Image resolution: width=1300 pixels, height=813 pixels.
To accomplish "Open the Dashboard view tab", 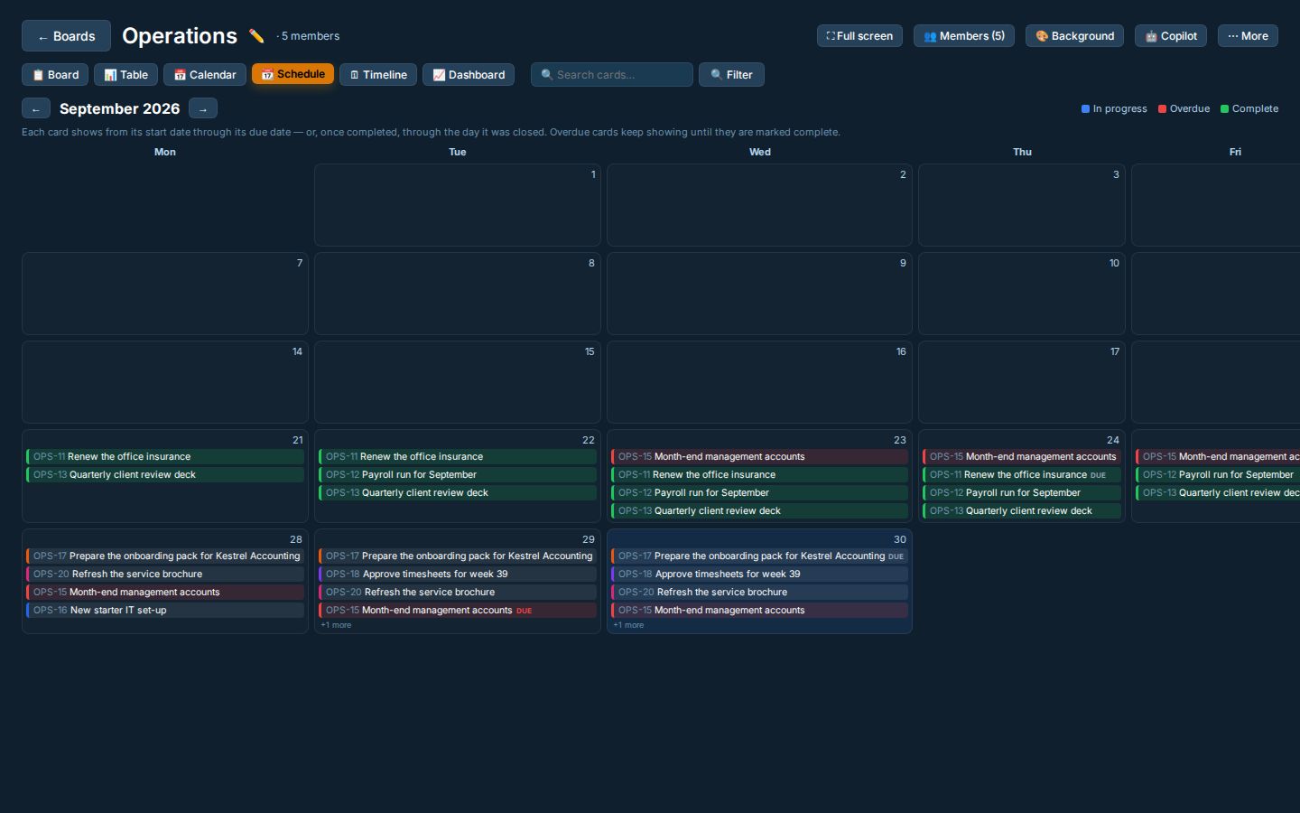I will click(469, 75).
